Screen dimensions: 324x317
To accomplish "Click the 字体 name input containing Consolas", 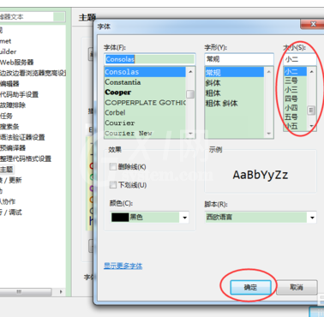I will click(150, 59).
